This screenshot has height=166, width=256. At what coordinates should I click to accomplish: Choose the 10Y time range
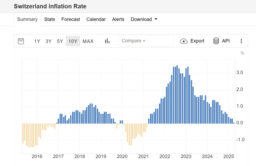(x=73, y=41)
